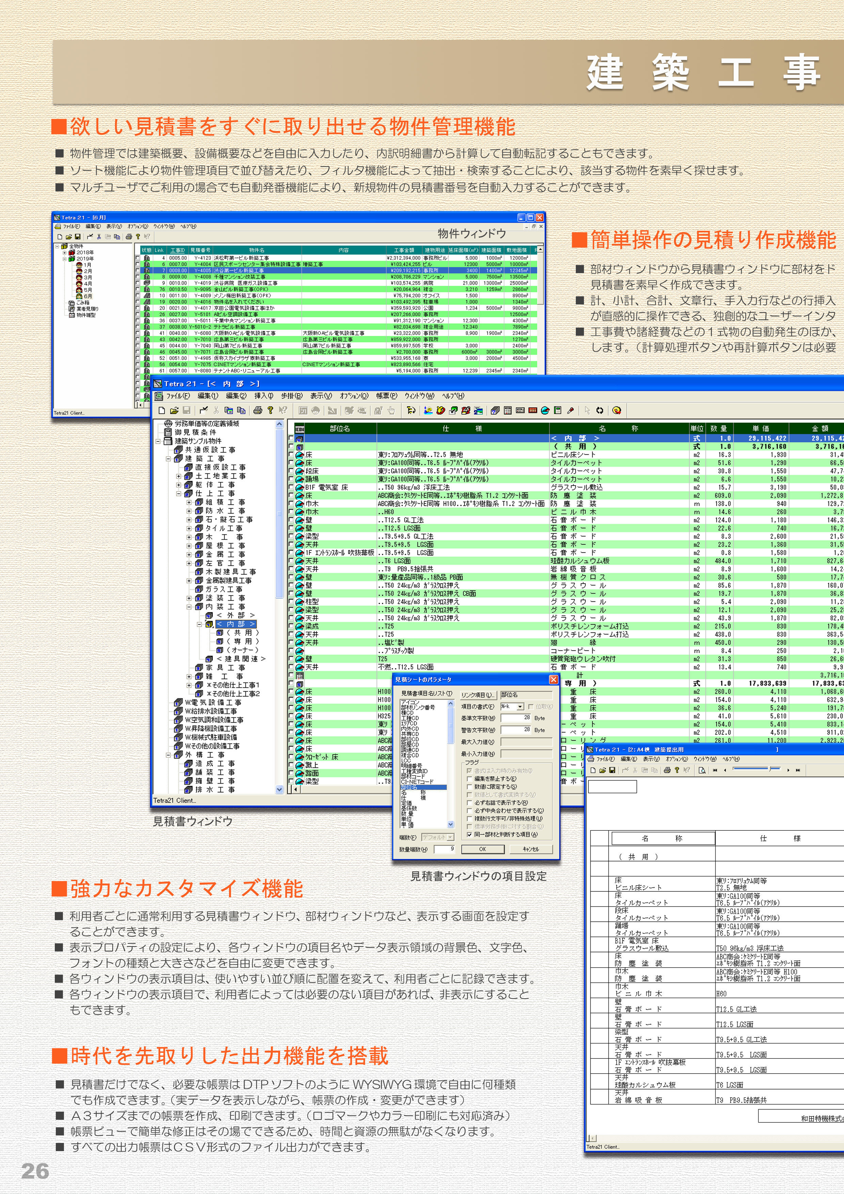The image size is (844, 1194).
Task: Enable the 編集を禁止する checkbox
Action: pyautogui.click(x=470, y=778)
